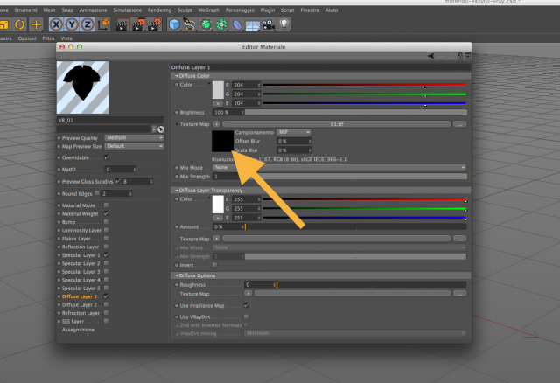
Task: Open Render Settings gear clapperboard
Action: point(155,24)
